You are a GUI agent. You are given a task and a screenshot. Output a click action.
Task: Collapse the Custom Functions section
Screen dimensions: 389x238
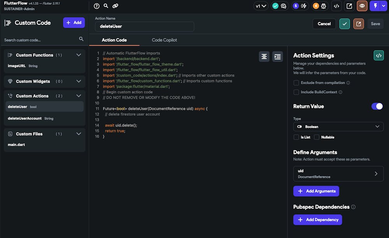pyautogui.click(x=79, y=55)
